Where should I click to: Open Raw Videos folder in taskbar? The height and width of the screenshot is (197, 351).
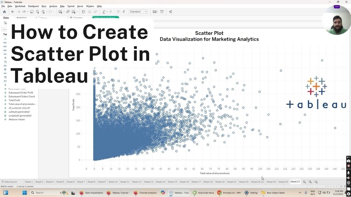pos(273,193)
